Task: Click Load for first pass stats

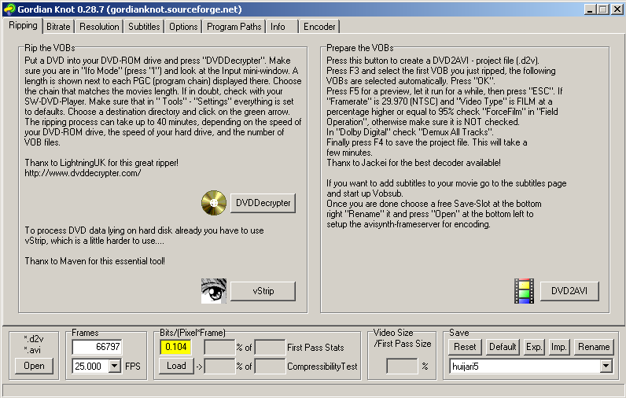Action: [x=176, y=366]
